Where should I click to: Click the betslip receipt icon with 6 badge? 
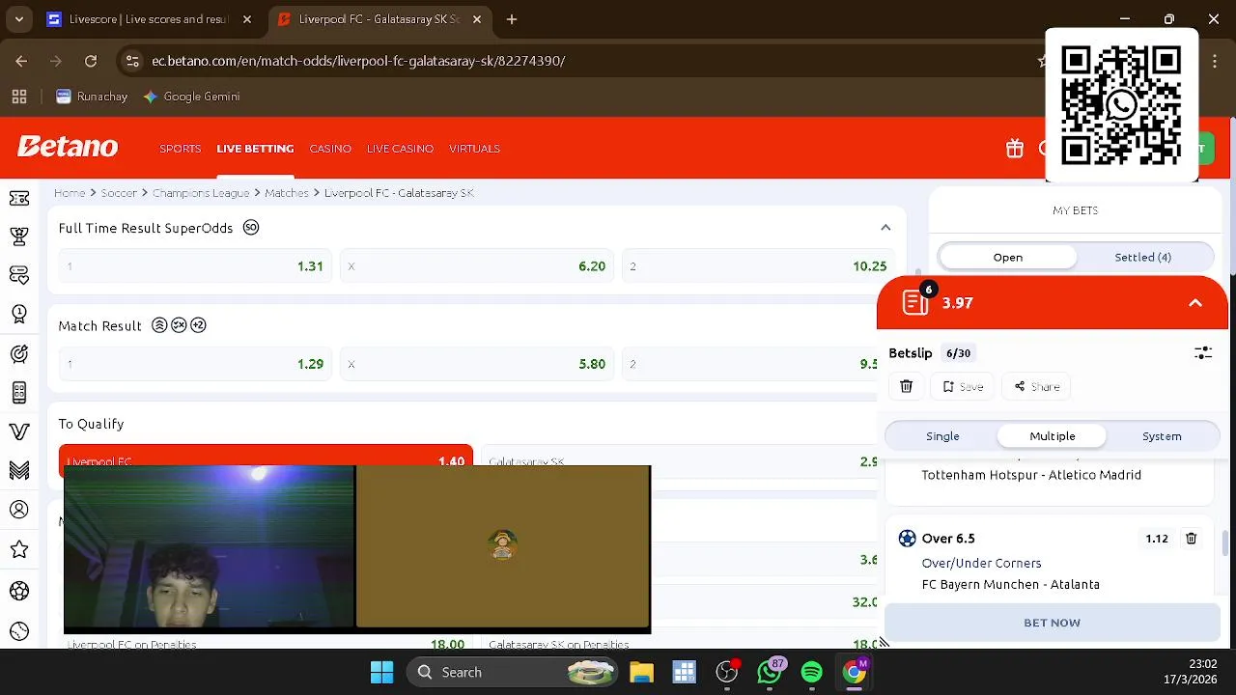[915, 302]
